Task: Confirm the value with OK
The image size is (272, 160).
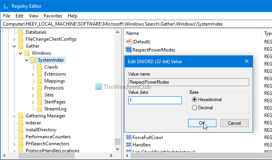Action: pos(202,123)
